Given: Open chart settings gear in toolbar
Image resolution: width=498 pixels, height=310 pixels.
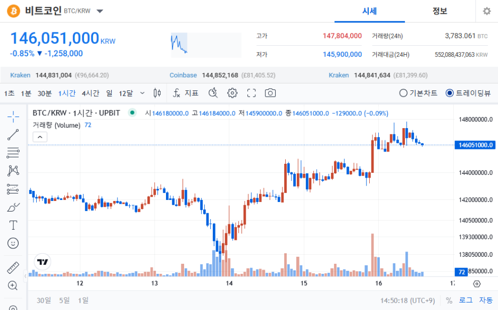Looking at the screenshot, I should coord(232,93).
